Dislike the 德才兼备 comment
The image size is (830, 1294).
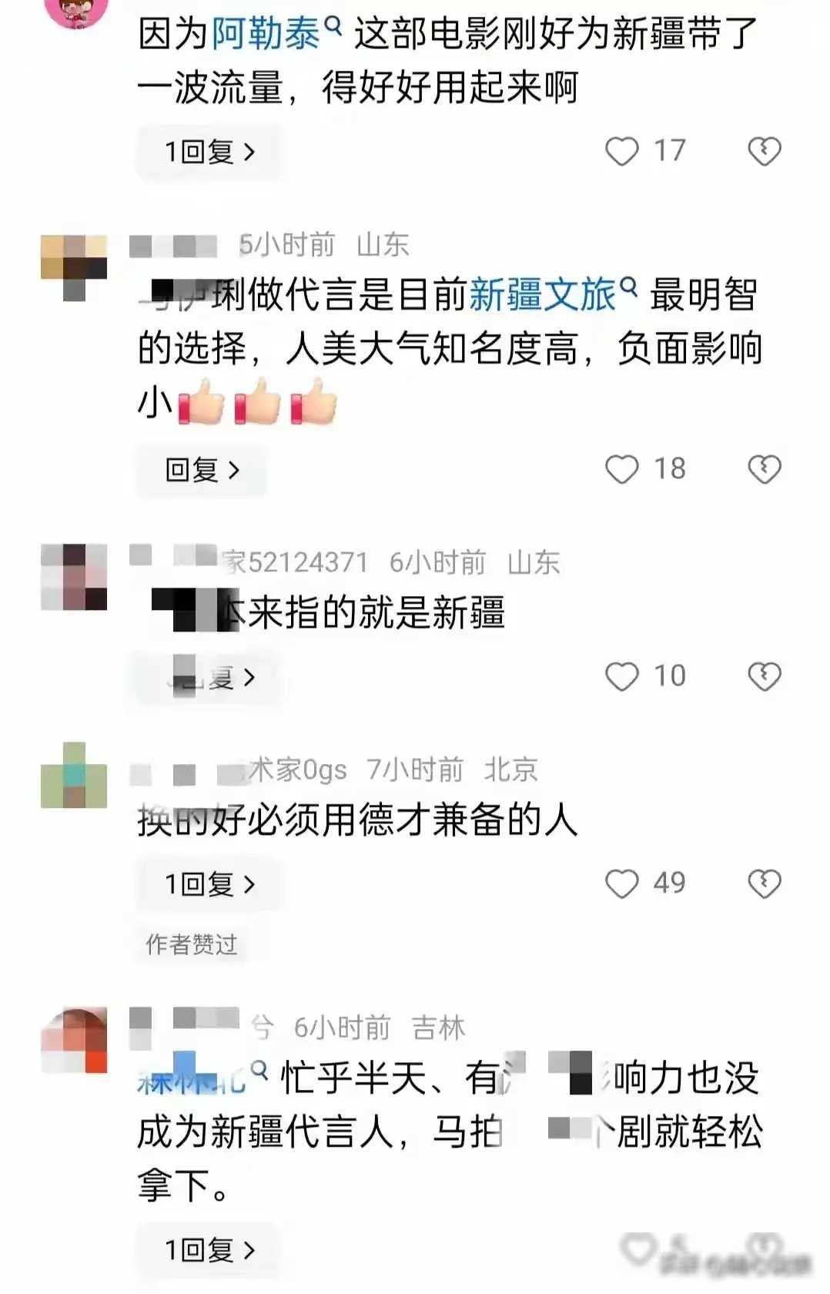click(x=764, y=883)
